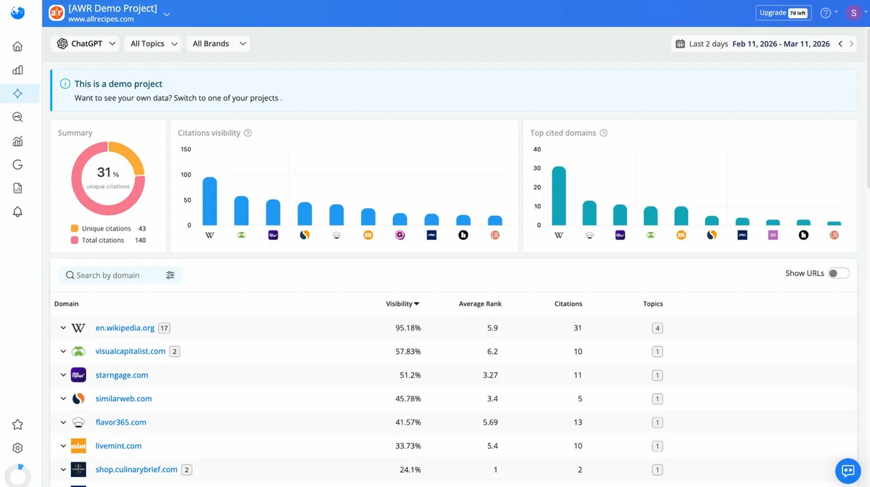
Task: Click the filter sliders icon in search box
Action: tap(170, 275)
